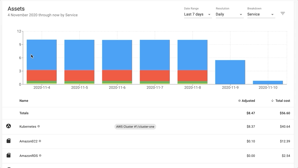The image size is (298, 168).
Task: Click the info icon next to Kubernetes
Action: (x=39, y=126)
